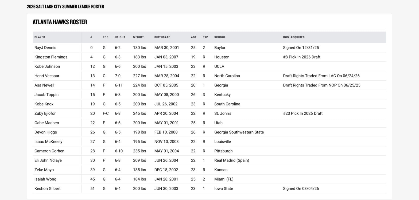Click jersey number 45

(x=92, y=179)
